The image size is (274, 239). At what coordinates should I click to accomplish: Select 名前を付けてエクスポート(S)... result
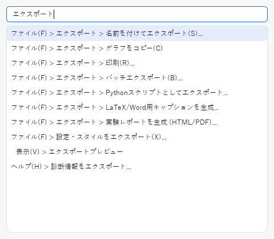coord(137,34)
